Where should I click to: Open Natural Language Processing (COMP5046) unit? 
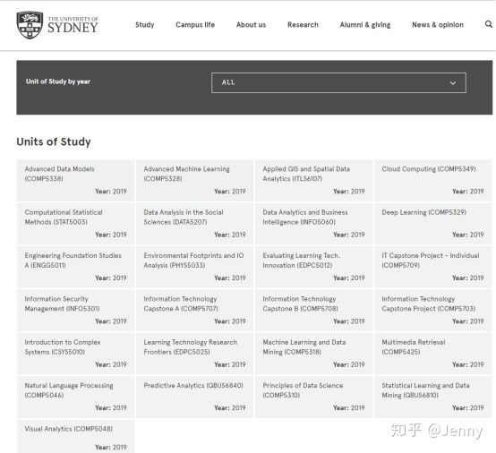click(75, 397)
